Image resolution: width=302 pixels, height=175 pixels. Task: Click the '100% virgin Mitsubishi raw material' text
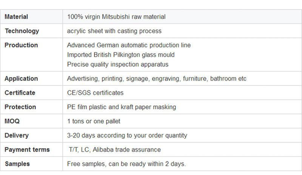[x=116, y=17]
